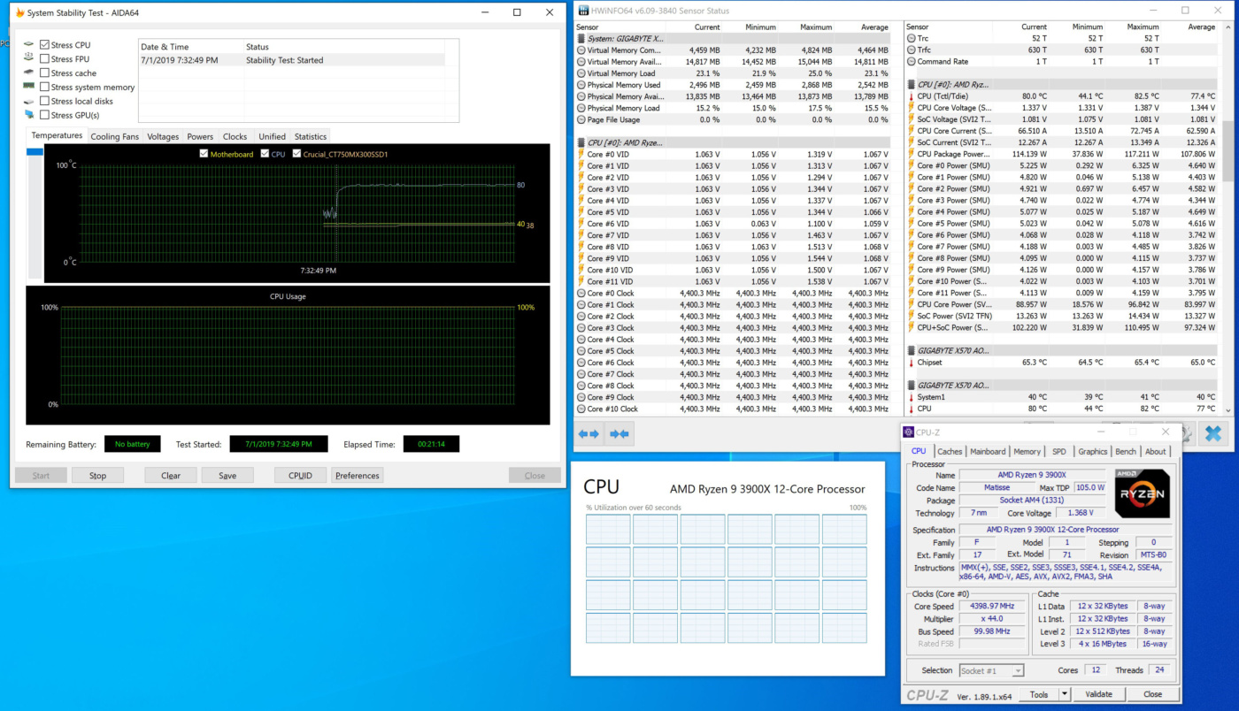The height and width of the screenshot is (711, 1239).
Task: Click thermometer icon of Chipset row
Action: 911,363
